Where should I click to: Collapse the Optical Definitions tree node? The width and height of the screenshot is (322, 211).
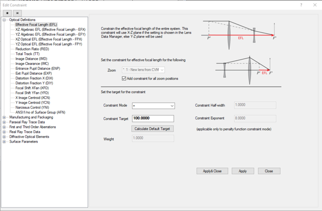[5, 20]
